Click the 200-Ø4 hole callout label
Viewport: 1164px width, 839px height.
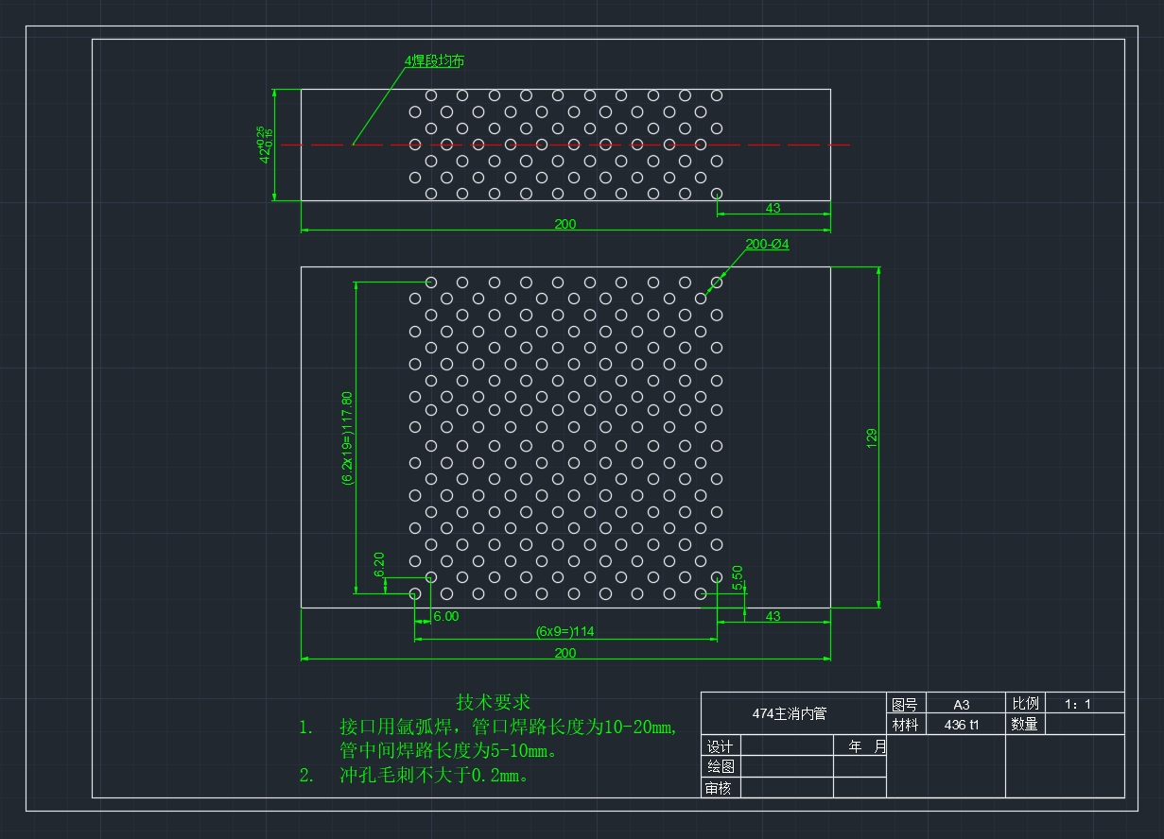coord(767,244)
